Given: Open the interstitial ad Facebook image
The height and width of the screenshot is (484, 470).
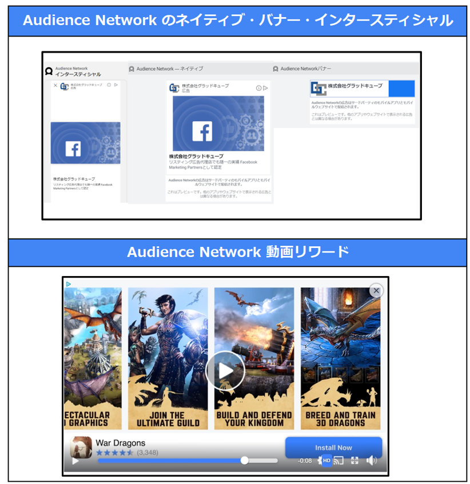Looking at the screenshot, I should [x=86, y=143].
